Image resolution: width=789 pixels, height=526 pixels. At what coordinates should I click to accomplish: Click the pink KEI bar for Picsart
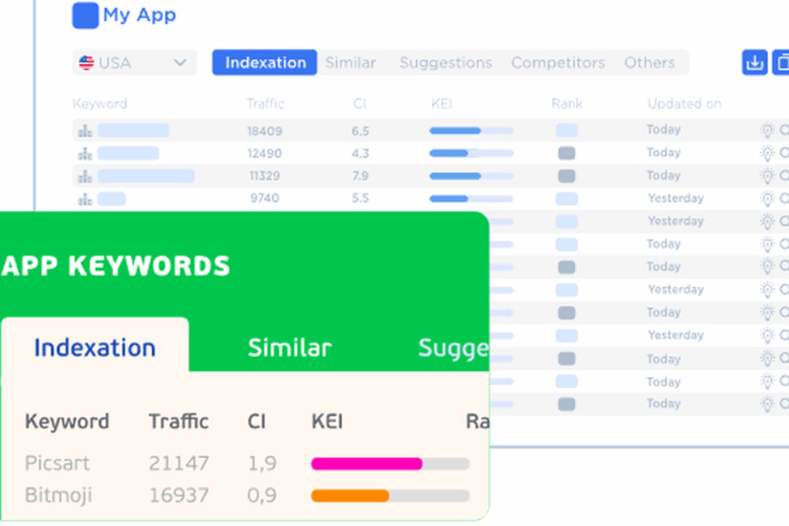(367, 464)
